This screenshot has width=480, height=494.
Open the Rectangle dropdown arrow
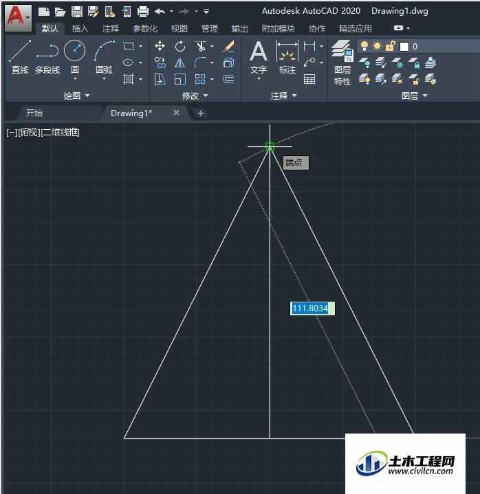click(141, 46)
